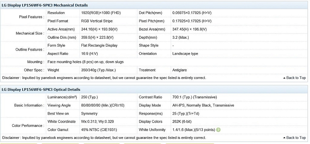Select outline dimension 359.5(H) × 223.8(V)
310x144 pixels.
97,37
